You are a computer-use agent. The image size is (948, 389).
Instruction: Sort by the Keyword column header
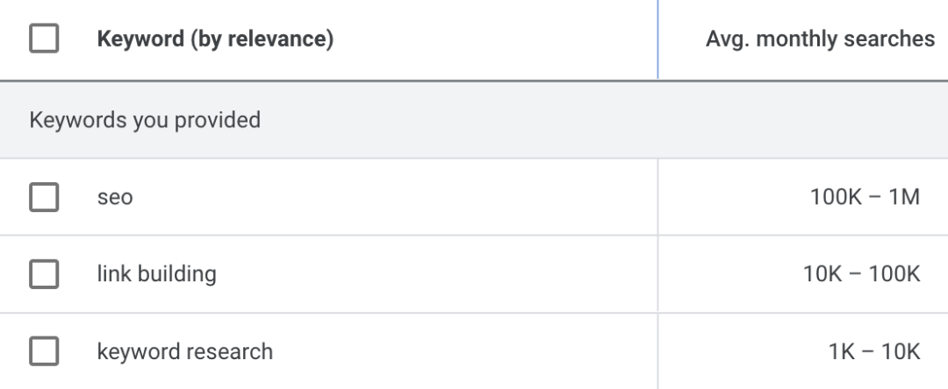click(x=214, y=39)
